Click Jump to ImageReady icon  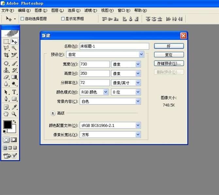[x=7, y=156]
